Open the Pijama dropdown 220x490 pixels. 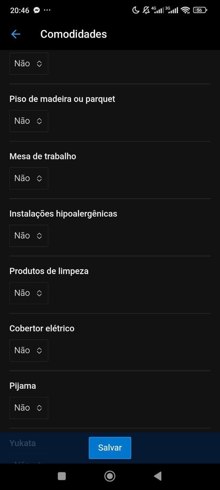tap(29, 408)
